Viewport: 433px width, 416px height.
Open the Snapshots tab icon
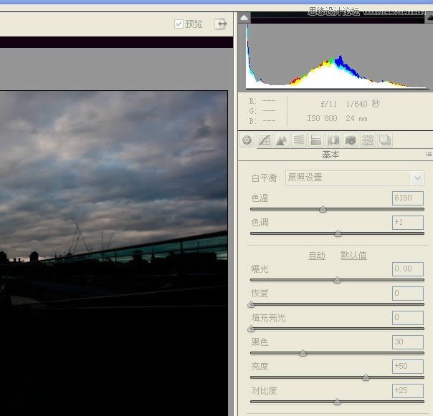point(385,140)
